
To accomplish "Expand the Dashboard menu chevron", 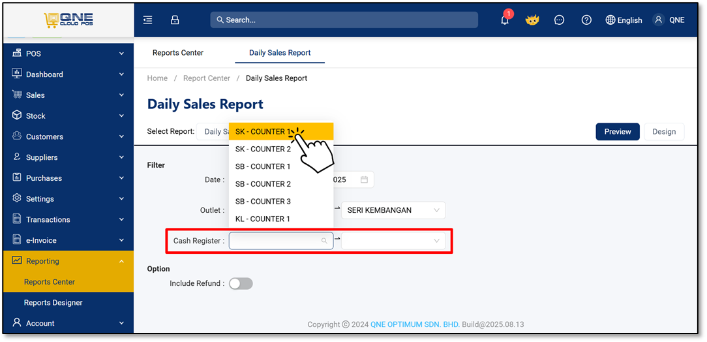I will (121, 74).
